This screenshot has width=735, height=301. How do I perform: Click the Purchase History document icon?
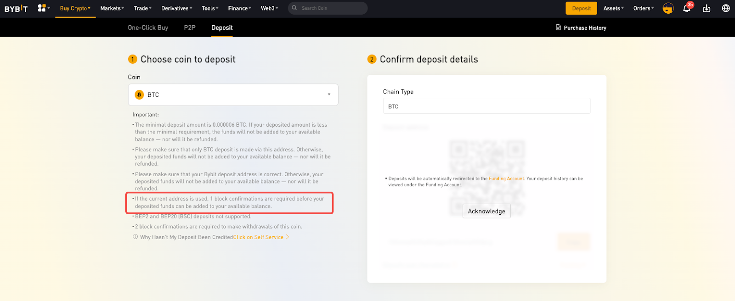558,28
